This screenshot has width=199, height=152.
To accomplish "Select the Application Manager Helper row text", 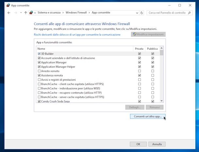I will pyautogui.click(x=58, y=67).
